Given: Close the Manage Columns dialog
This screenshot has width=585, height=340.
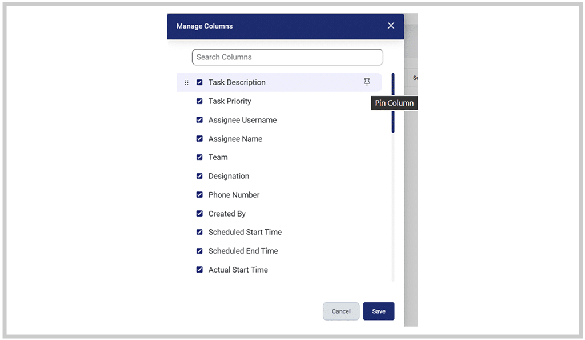Looking at the screenshot, I should tap(391, 25).
